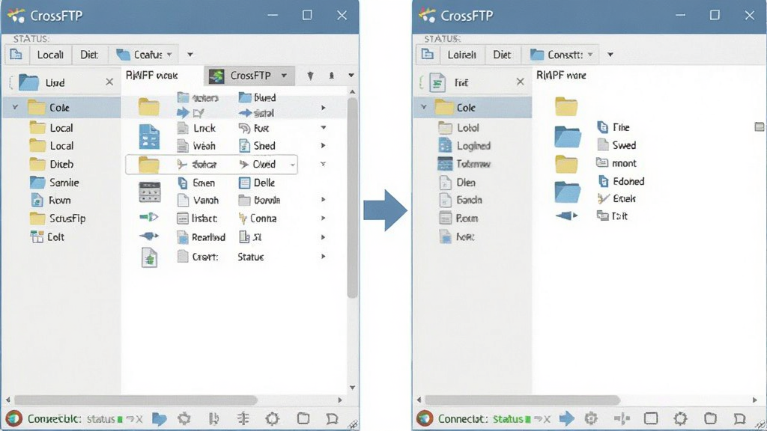Click the round connection globe icon in left window
767x431 pixels.
[x=13, y=419]
